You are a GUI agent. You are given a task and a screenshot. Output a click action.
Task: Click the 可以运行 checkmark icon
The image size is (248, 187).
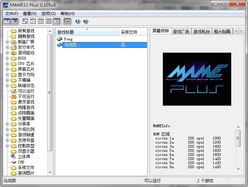pyautogui.click(x=14, y=91)
